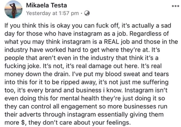181x127 pixels.
Task: Click the phrase 'ripped away' in the post
Action: point(78,82)
